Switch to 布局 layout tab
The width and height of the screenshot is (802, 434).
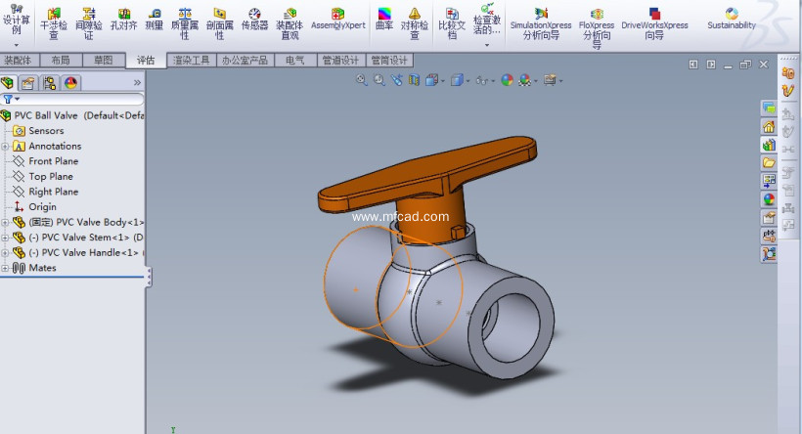(61, 61)
